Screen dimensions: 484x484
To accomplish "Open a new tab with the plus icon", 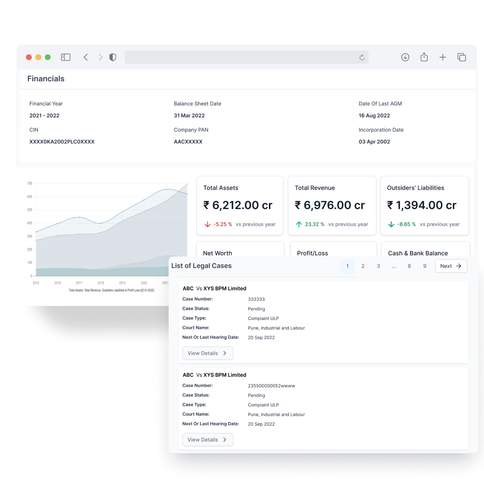I will (443, 57).
